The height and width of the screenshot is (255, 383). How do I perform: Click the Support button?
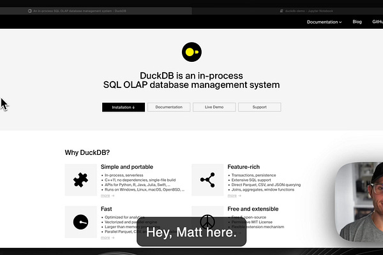pos(260,107)
